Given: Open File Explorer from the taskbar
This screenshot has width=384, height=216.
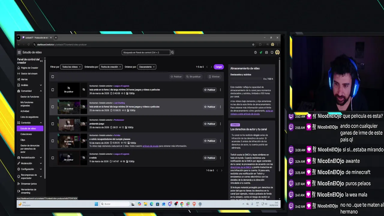Looking at the screenshot, I should pyautogui.click(x=145, y=204).
